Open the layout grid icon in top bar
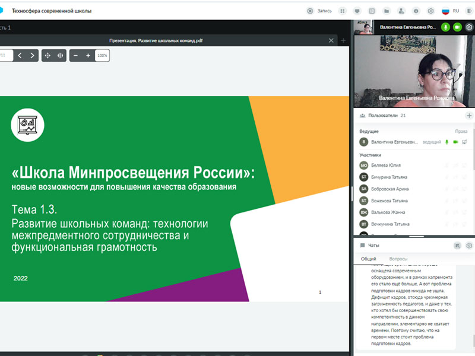 coord(343,11)
